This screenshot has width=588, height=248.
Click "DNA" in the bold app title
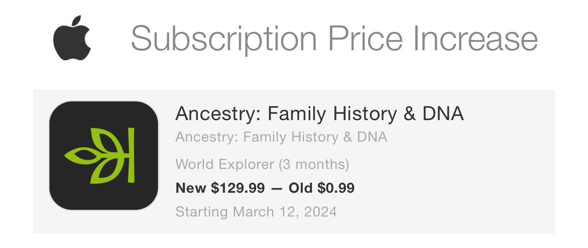(x=442, y=114)
